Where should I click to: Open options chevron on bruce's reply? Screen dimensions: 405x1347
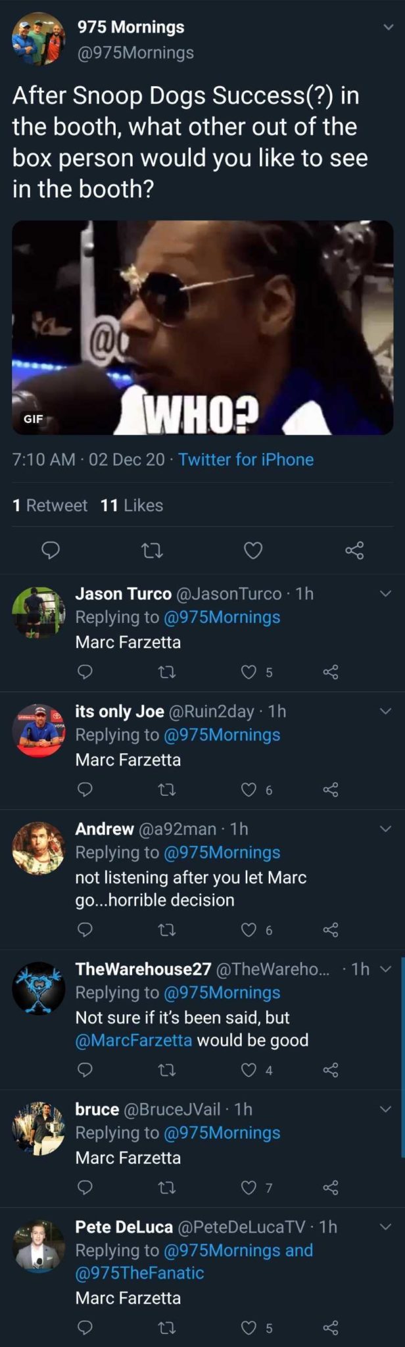click(386, 1109)
